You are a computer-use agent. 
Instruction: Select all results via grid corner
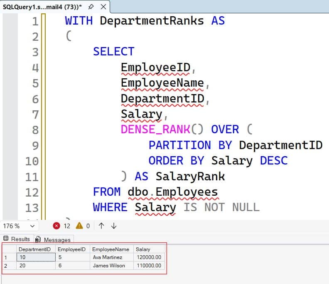(9, 249)
